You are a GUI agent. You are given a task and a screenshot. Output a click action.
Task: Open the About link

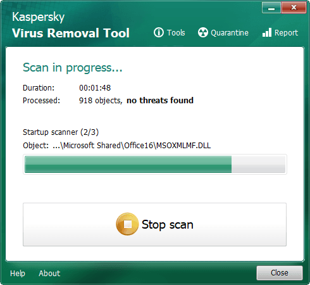(49, 274)
